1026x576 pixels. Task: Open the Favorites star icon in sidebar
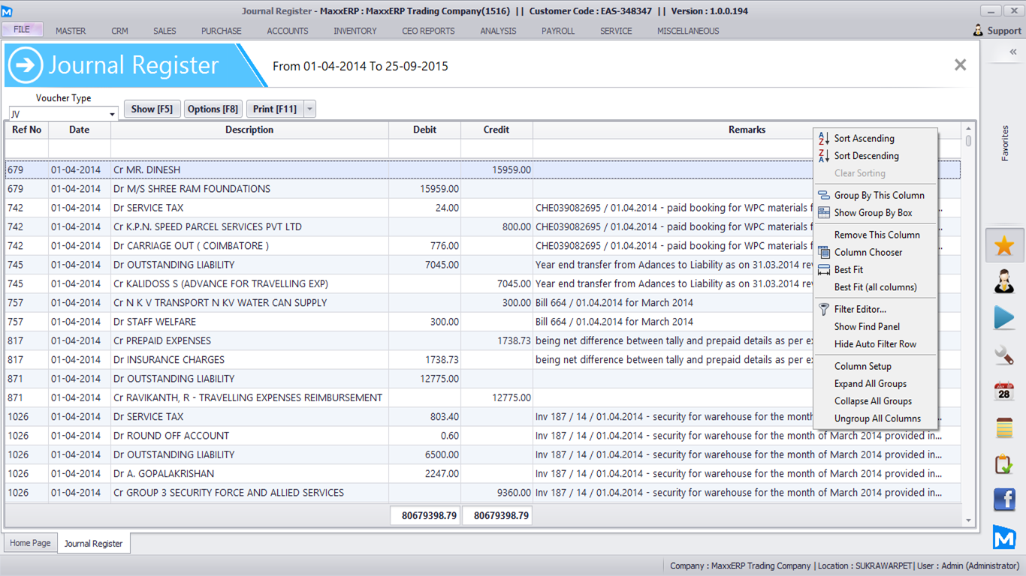[x=1004, y=245]
